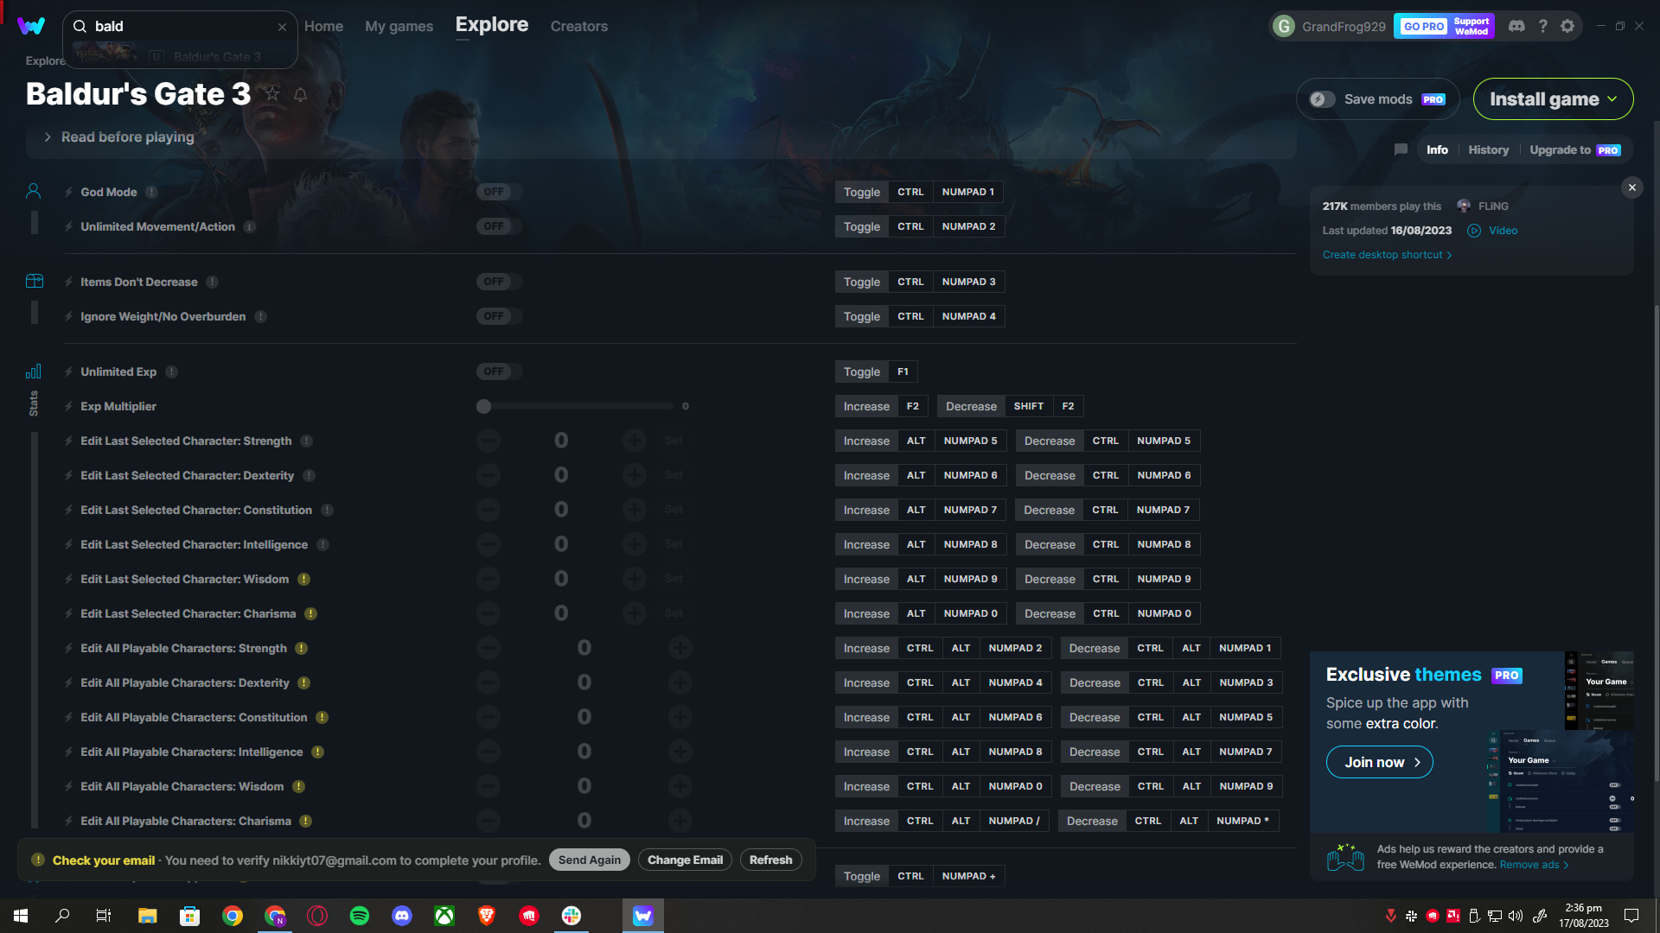
Task: Toggle Unlimited Movement/Action on
Action: coord(499,226)
